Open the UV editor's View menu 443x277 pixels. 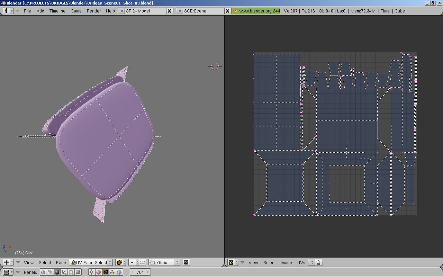253,262
